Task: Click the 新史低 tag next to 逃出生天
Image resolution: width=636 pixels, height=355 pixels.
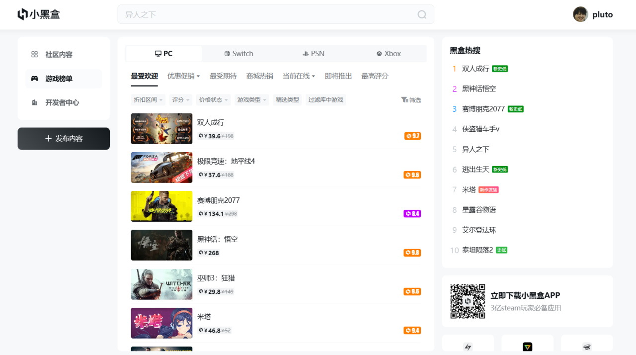Action: [500, 170]
